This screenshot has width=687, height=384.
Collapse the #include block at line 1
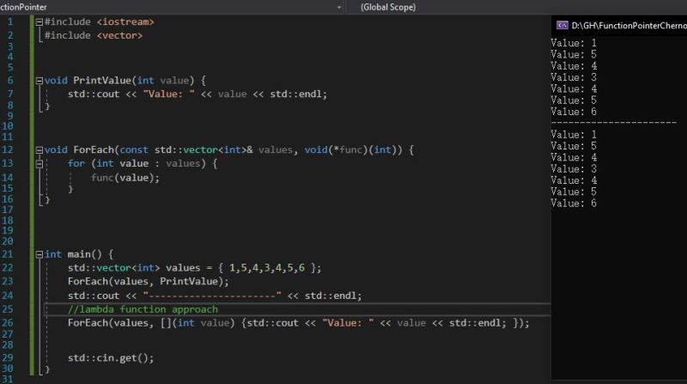tap(39, 22)
